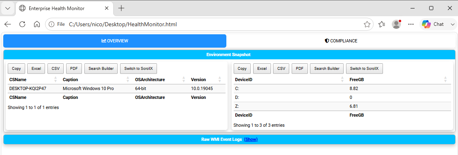
Task: Switch the OS table to ScrollX
Action: point(138,69)
